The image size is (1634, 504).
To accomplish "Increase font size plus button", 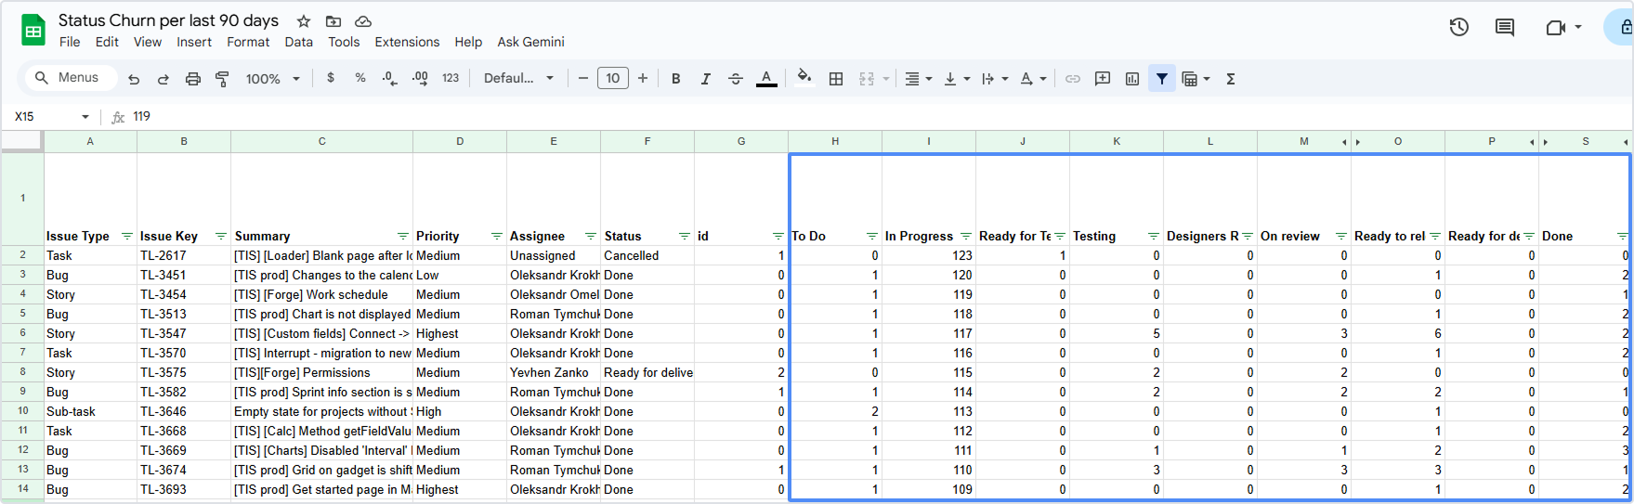I will coord(643,79).
